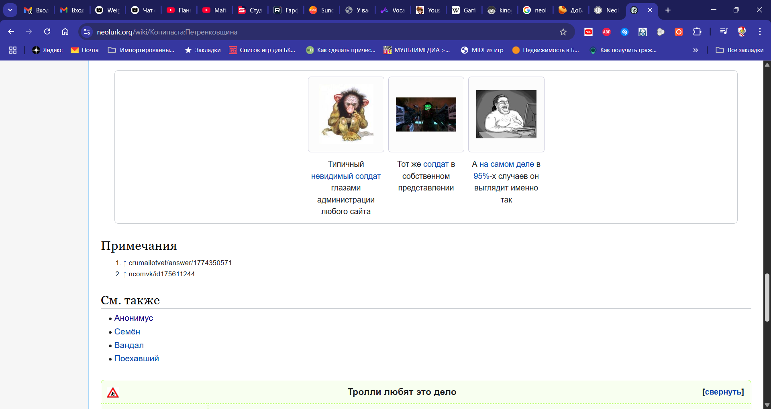Open the 'Импортированны...' bookmarks folder
771x409 pixels.
[x=141, y=50]
